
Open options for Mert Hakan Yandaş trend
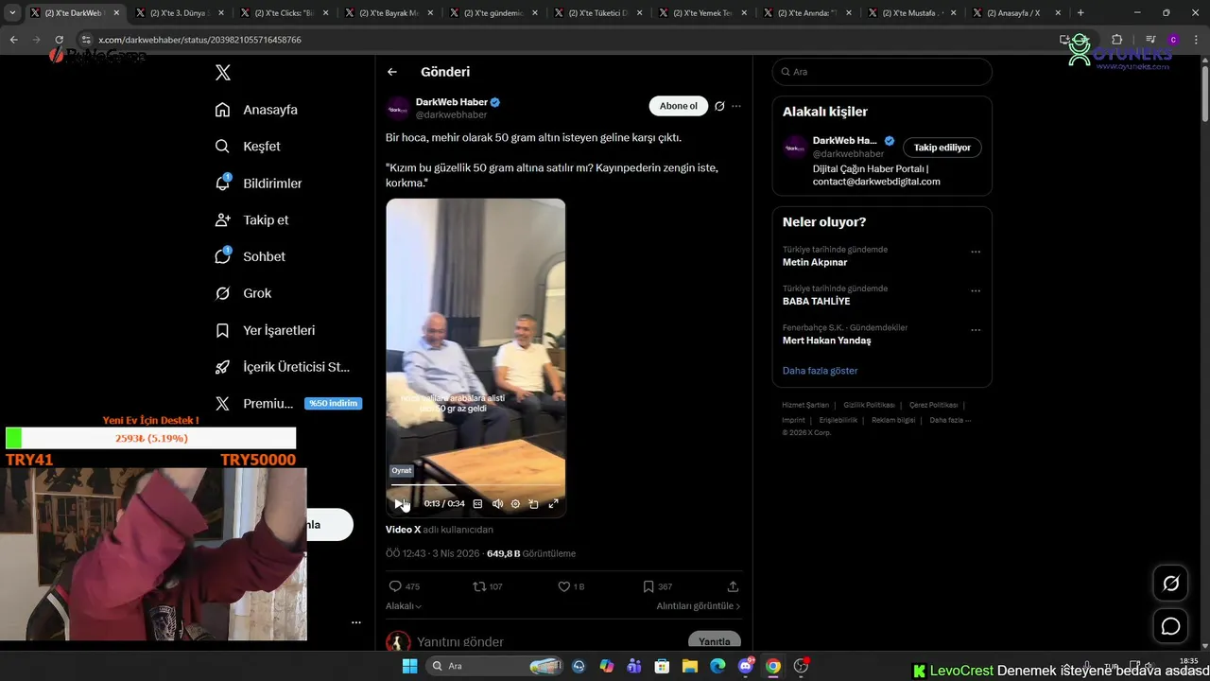click(x=976, y=330)
